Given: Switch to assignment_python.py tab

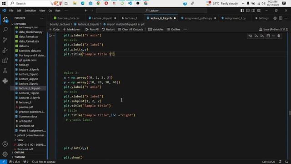Looking at the screenshot, I should 198,18.
